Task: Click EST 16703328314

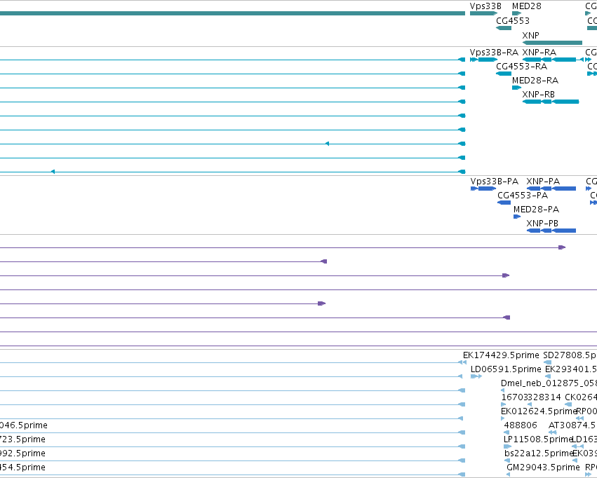Action: tap(531, 397)
